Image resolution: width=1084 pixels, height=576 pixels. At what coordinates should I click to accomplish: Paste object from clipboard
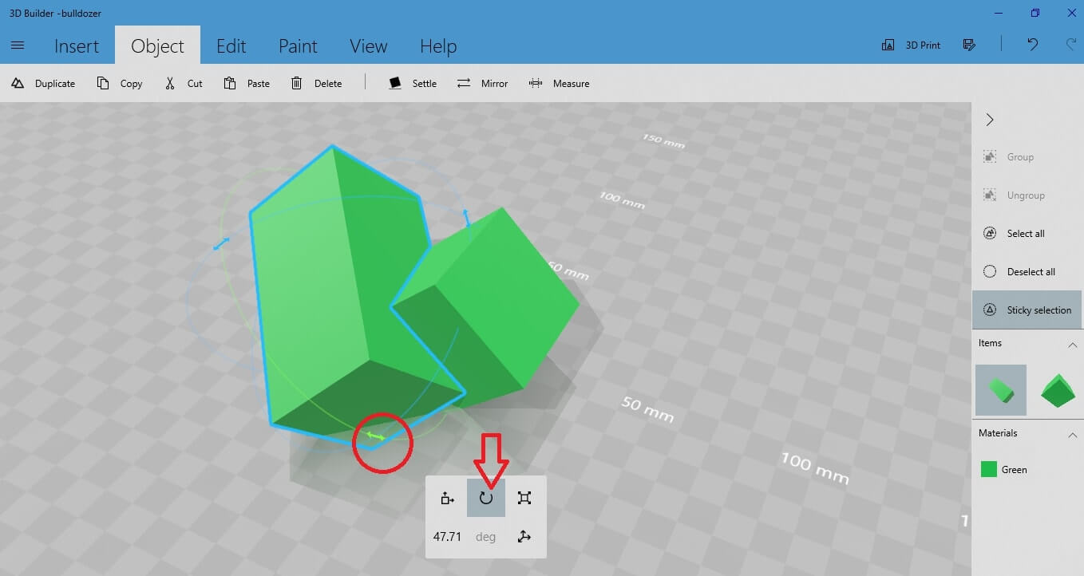tap(247, 83)
